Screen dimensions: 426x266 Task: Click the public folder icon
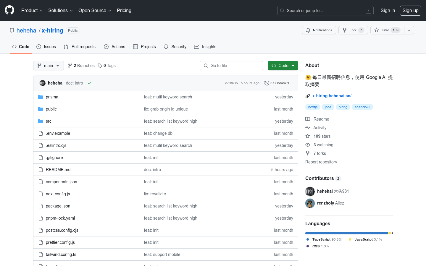[x=41, y=109]
